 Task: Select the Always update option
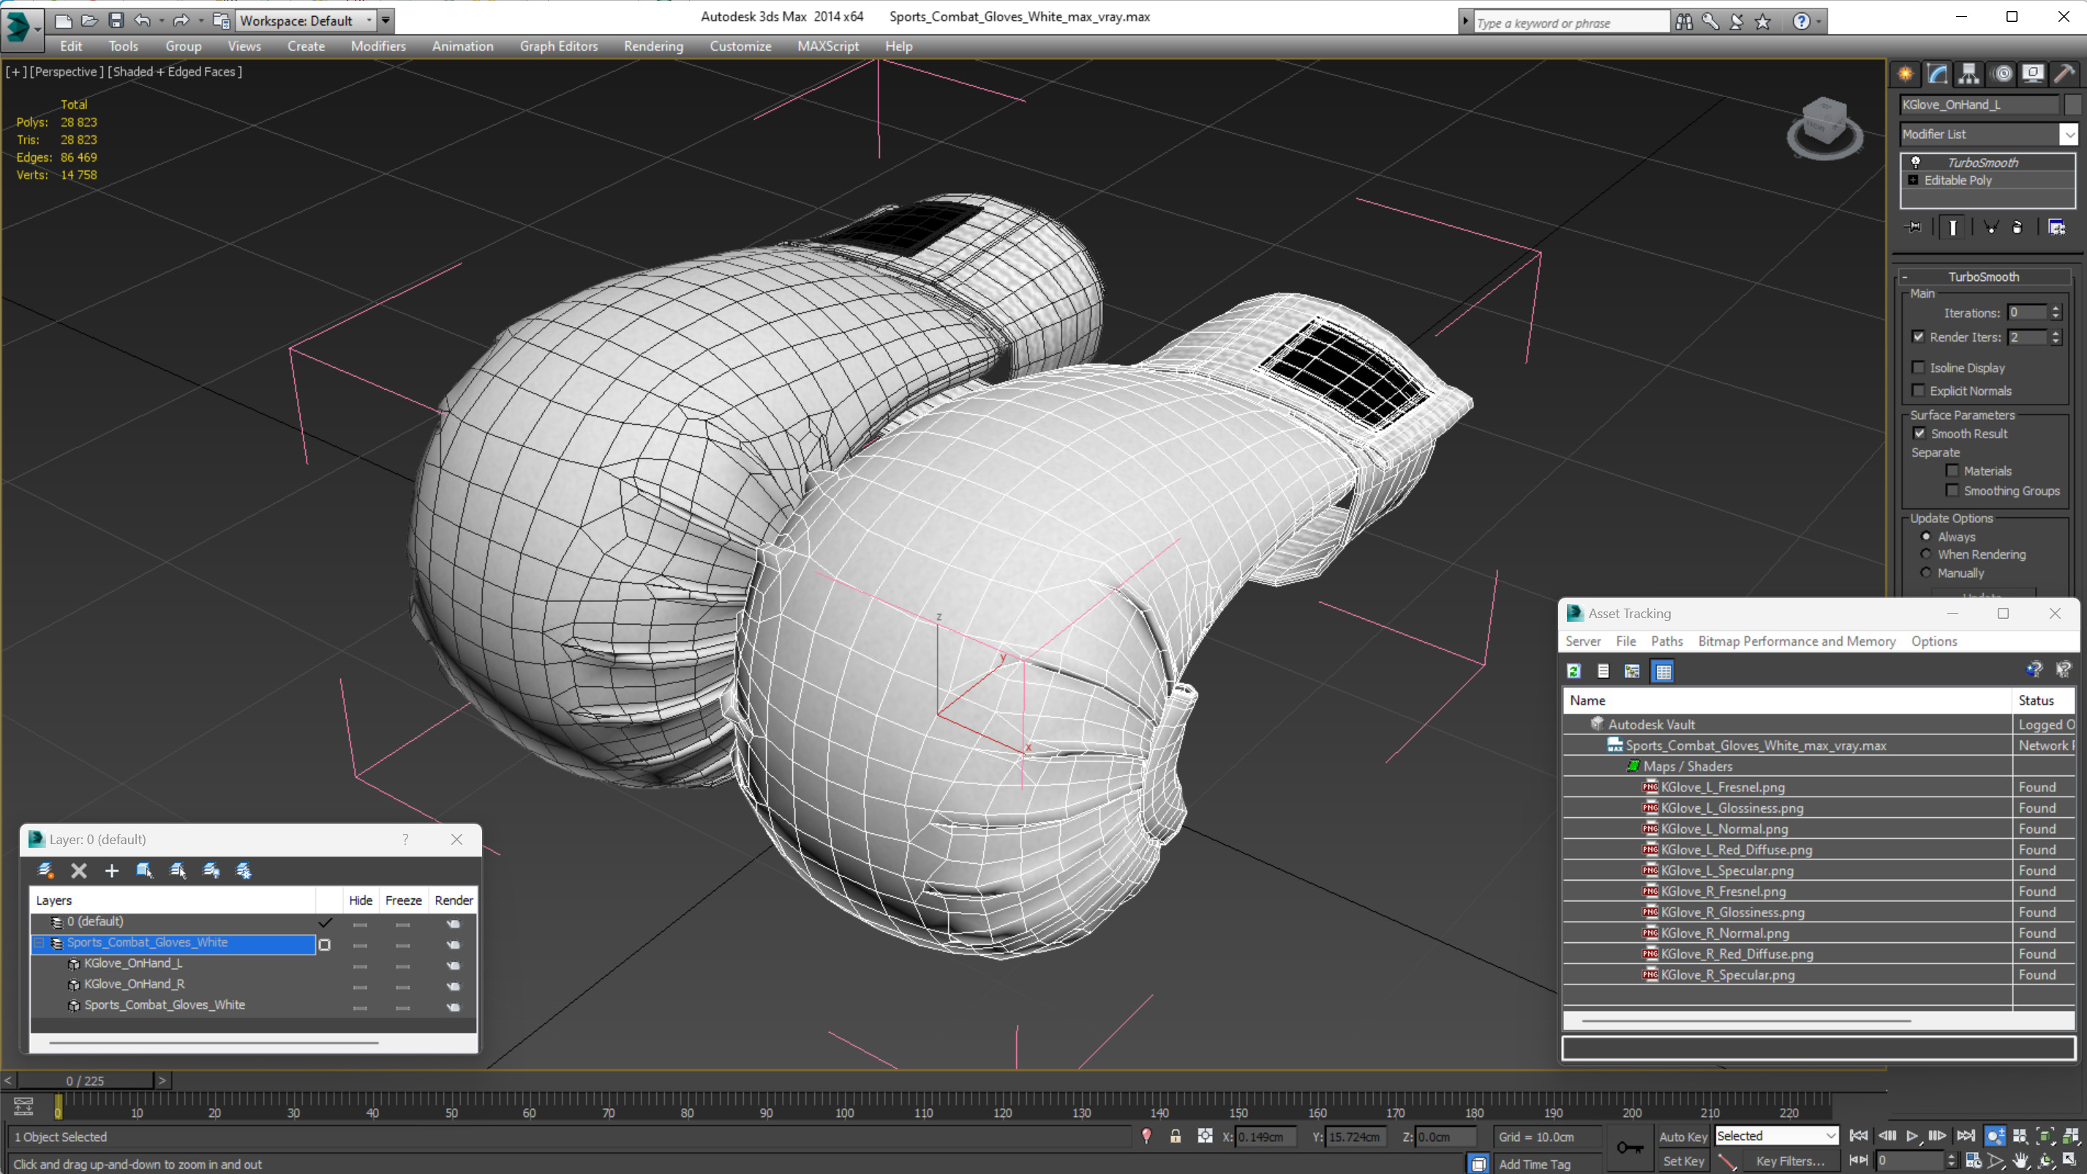tap(1927, 535)
